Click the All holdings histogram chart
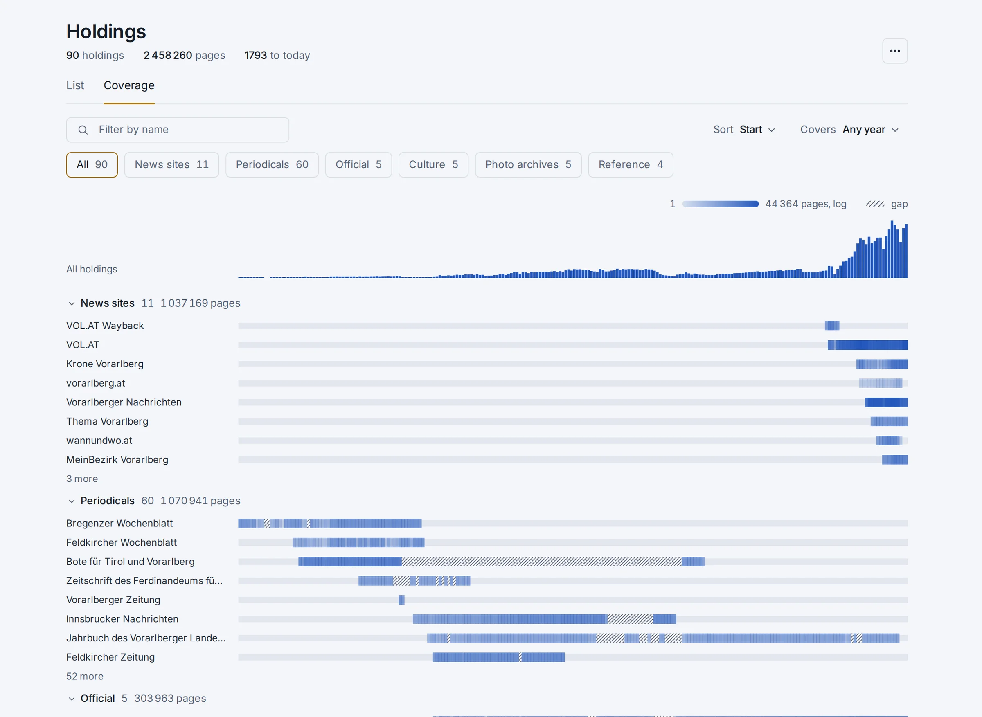This screenshot has width=982, height=717. click(x=572, y=249)
